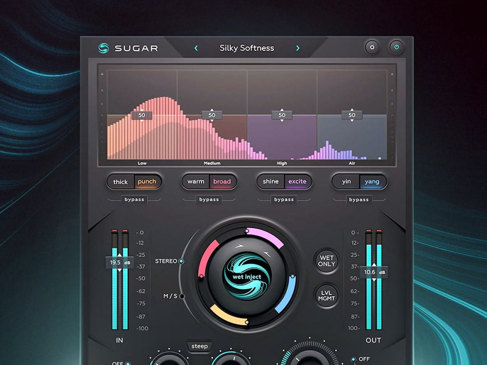Open the Silky Softness preset name
Image resolution: width=487 pixels, height=365 pixels.
pyautogui.click(x=247, y=48)
